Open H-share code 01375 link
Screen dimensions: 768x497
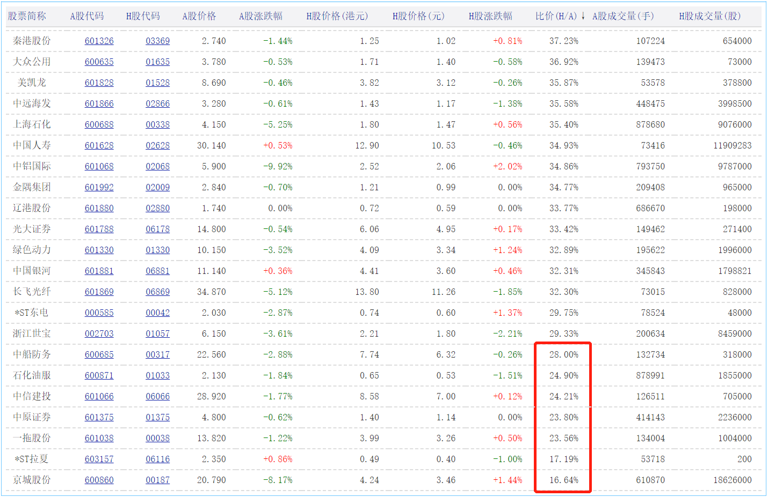(158, 417)
